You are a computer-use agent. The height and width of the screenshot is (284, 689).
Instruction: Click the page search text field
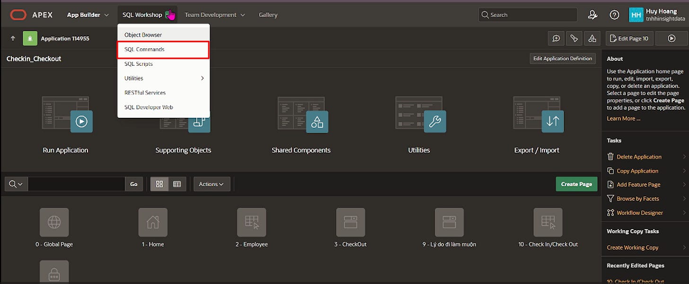click(x=76, y=184)
